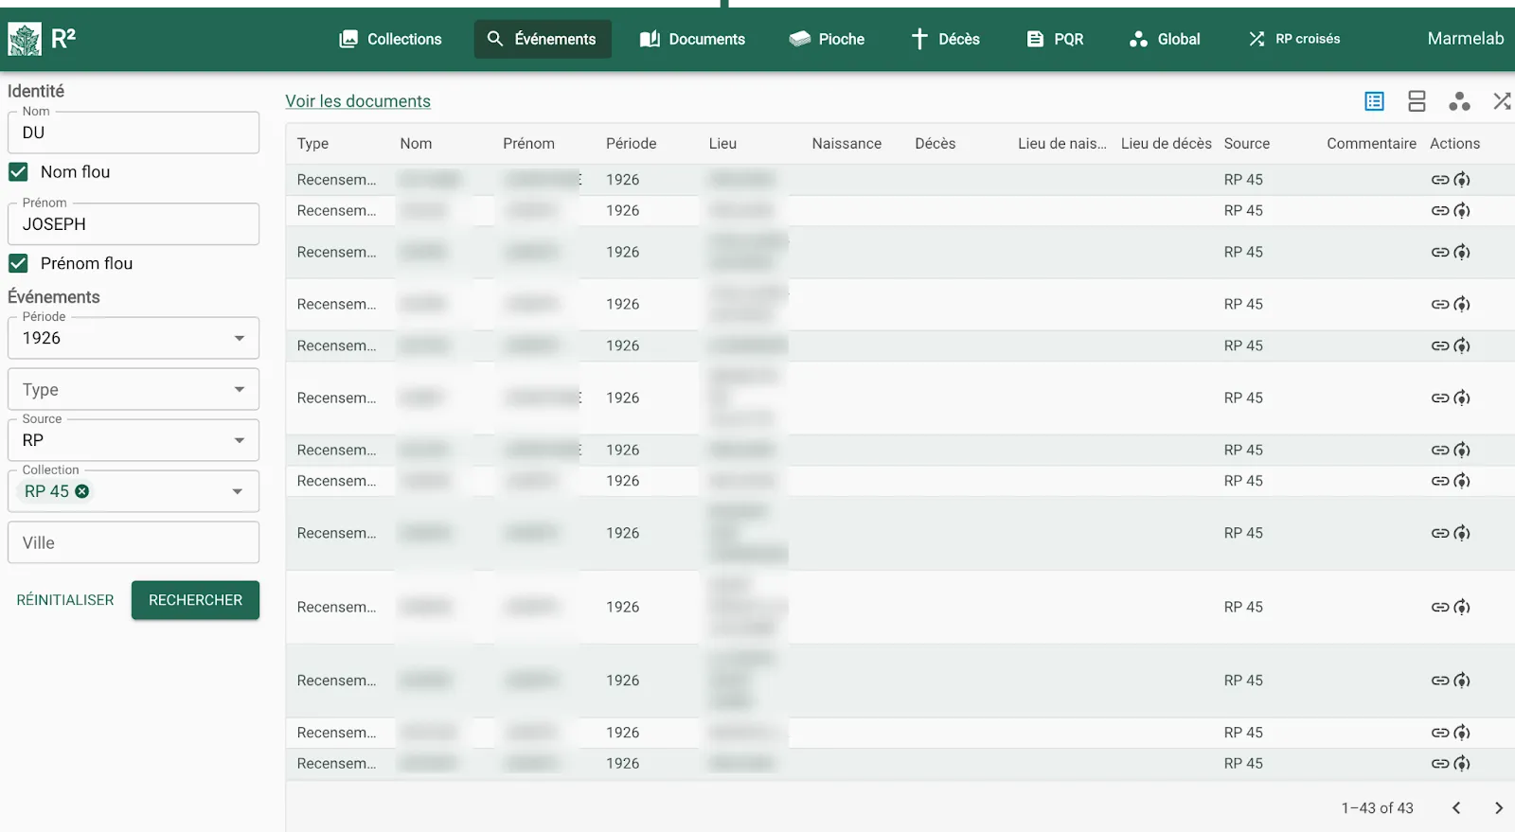Switch to table list view icon
Screen dimensions: 1515x832
point(1374,101)
